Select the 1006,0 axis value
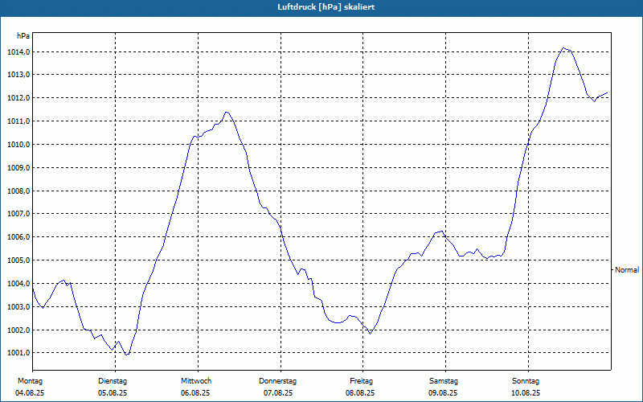643x402 pixels. [x=18, y=237]
